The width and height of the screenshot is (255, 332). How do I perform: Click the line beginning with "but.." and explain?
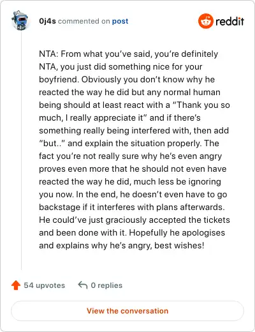pos(129,143)
